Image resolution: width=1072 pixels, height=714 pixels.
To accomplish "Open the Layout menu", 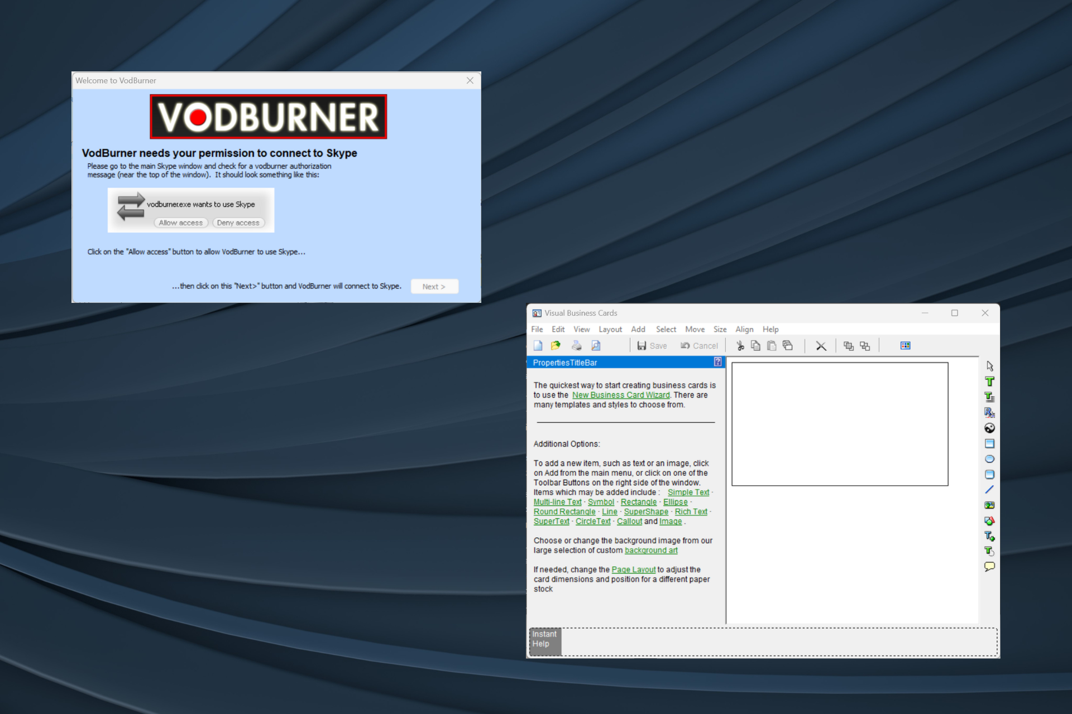I will (610, 330).
